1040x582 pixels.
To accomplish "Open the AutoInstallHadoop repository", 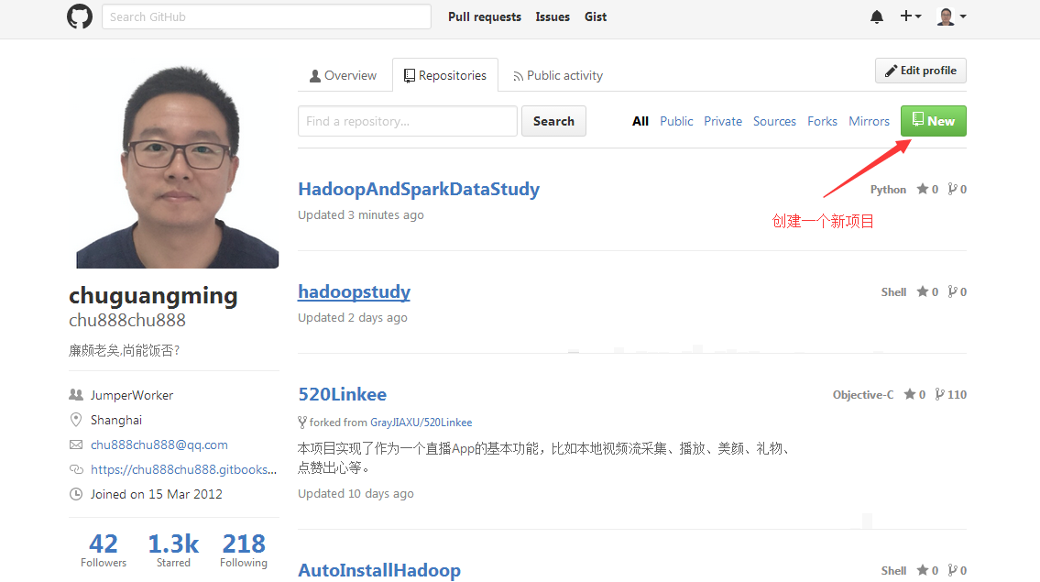I will (379, 570).
